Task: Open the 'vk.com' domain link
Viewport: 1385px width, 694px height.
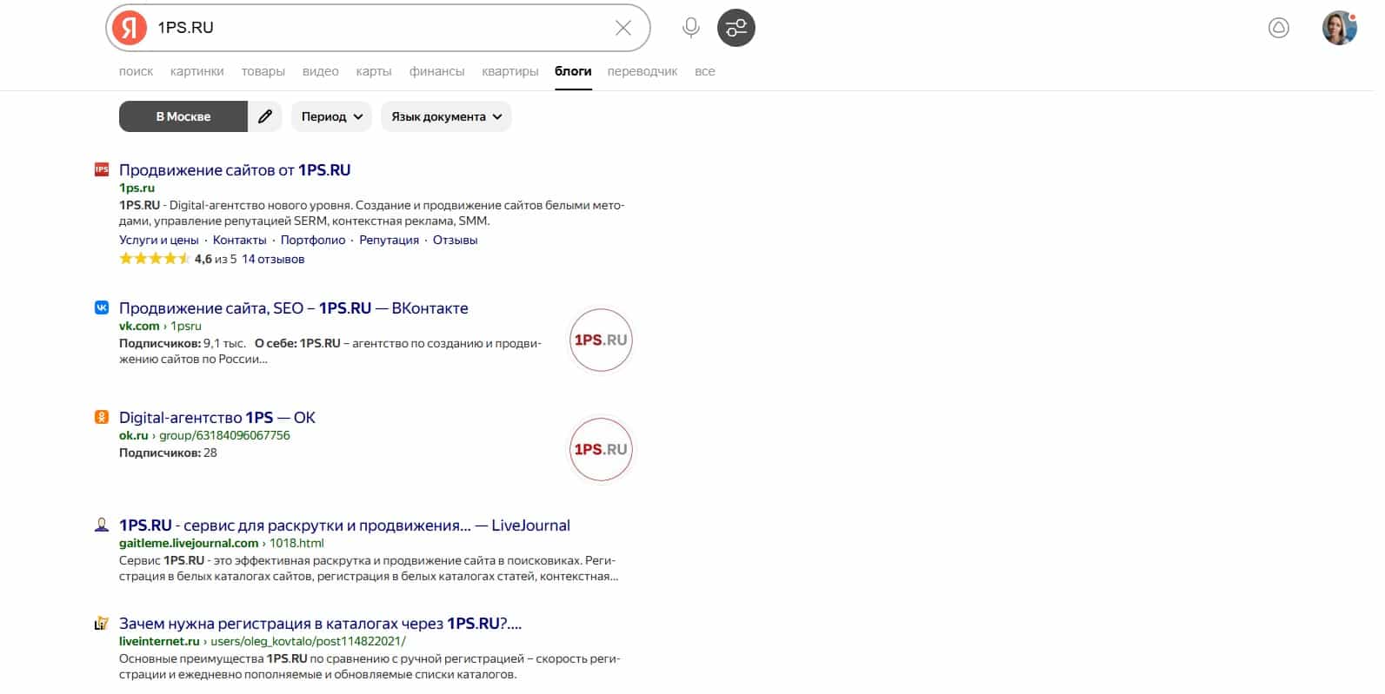Action: [139, 326]
